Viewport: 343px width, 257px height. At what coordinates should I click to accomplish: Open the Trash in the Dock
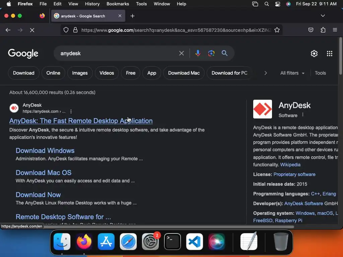[281, 242]
